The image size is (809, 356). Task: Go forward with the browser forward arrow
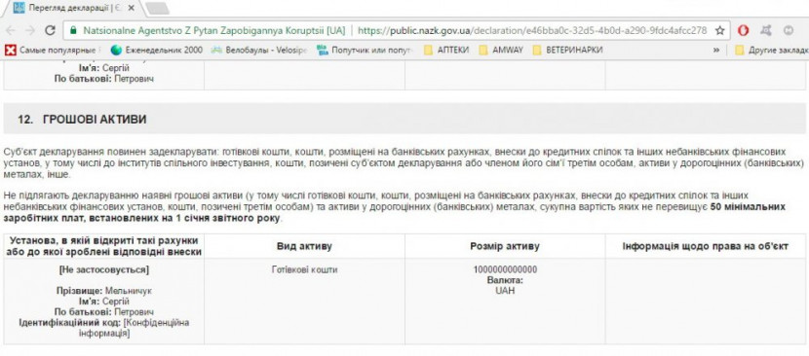(x=30, y=30)
